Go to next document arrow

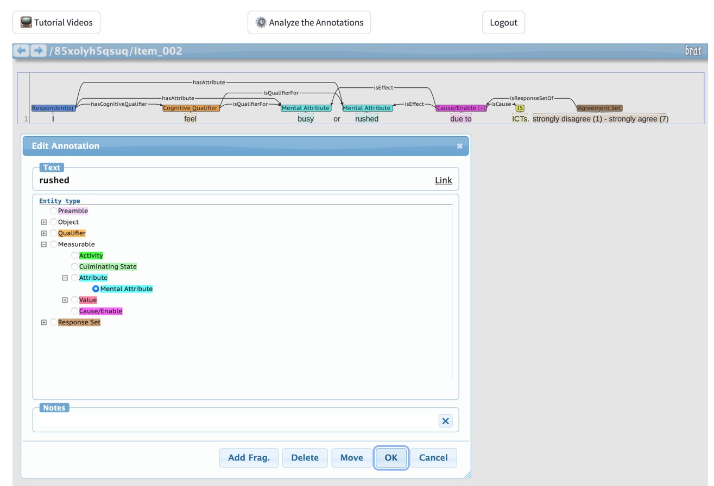pyautogui.click(x=38, y=50)
